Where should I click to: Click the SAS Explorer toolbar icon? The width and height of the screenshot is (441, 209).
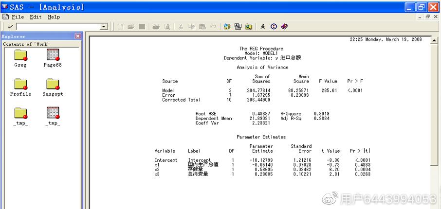click(238, 27)
